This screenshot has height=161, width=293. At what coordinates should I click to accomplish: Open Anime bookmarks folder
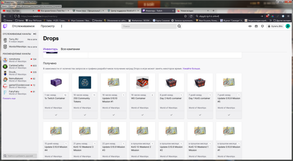coord(8,20)
